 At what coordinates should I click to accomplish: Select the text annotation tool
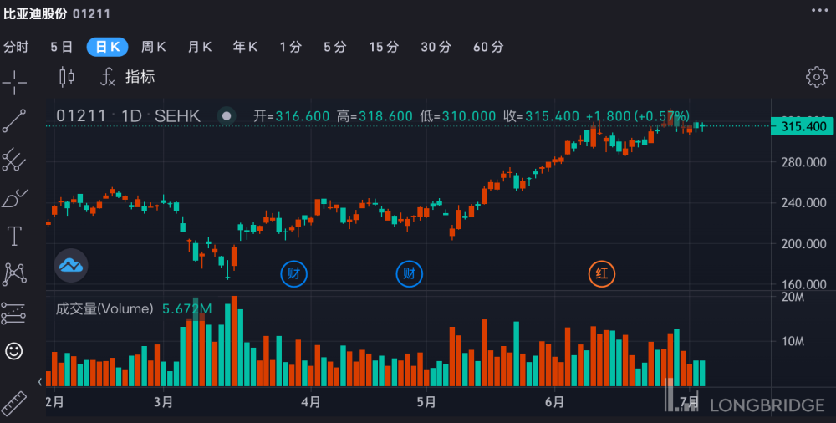tap(14, 236)
